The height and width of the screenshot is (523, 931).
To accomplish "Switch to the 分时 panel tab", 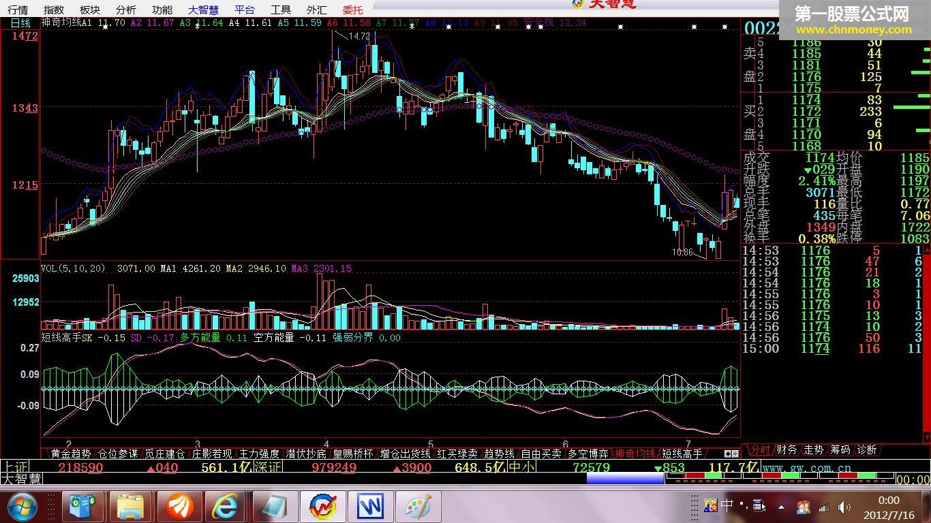I will click(759, 450).
